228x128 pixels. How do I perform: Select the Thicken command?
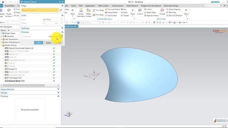coord(125,16)
